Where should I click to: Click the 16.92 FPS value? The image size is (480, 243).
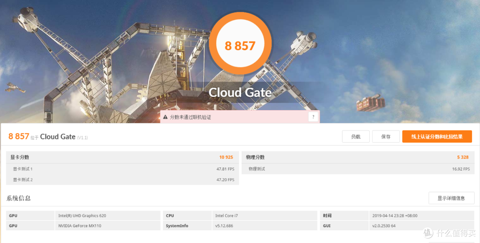point(461,169)
